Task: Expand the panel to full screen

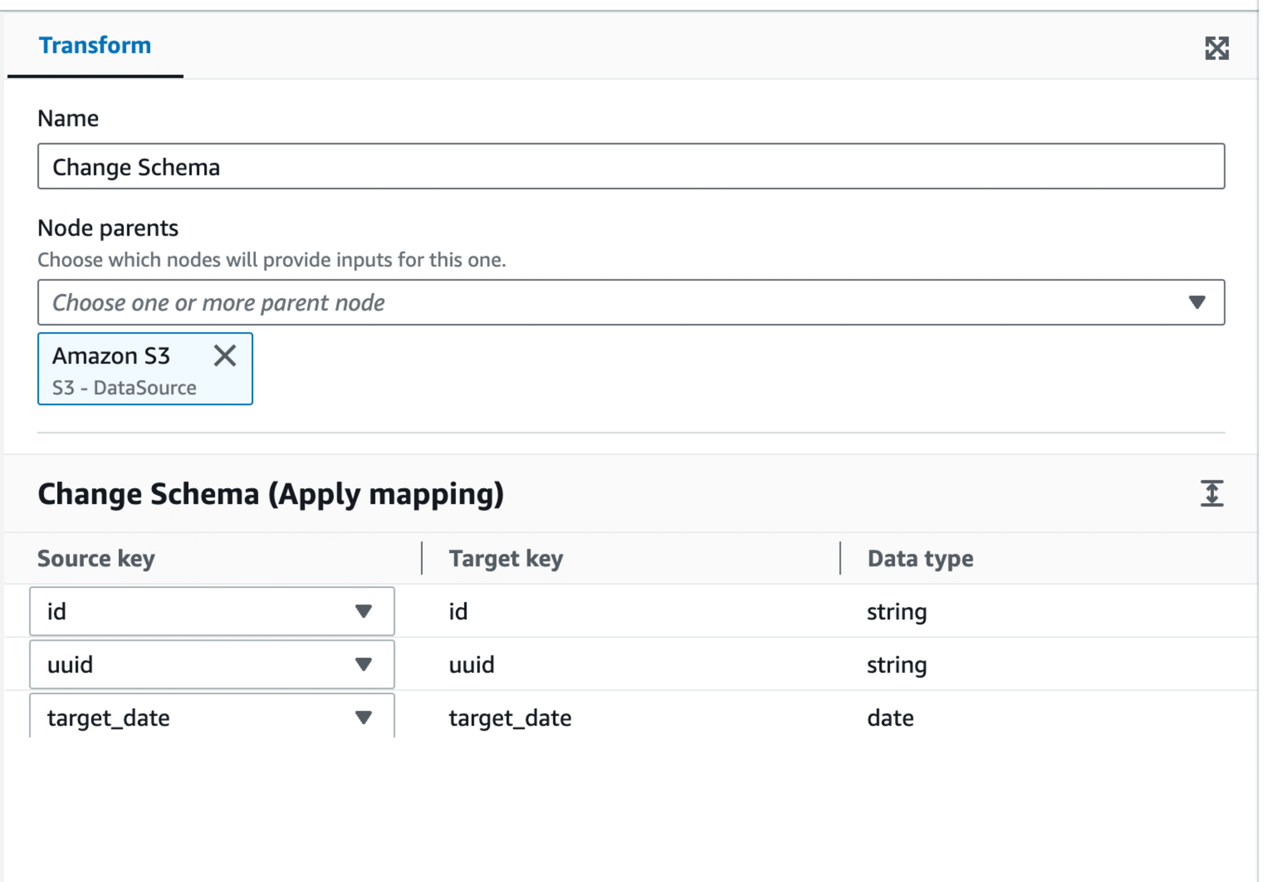Action: [x=1216, y=48]
